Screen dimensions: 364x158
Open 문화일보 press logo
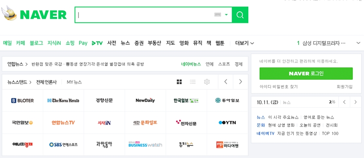(145, 123)
